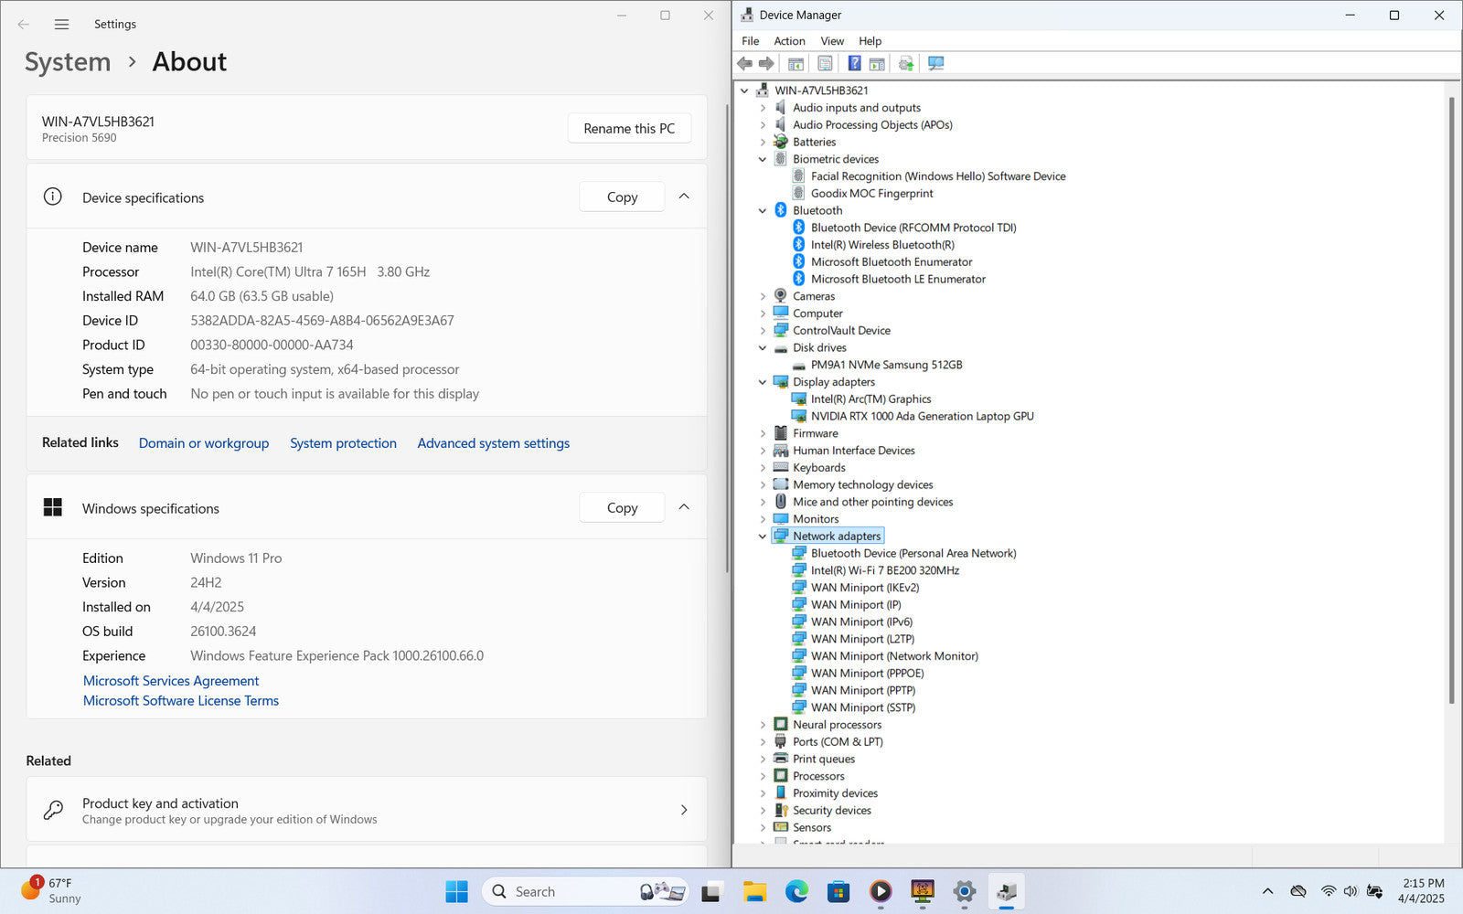Click the System breadcrumb in Settings

(x=68, y=62)
